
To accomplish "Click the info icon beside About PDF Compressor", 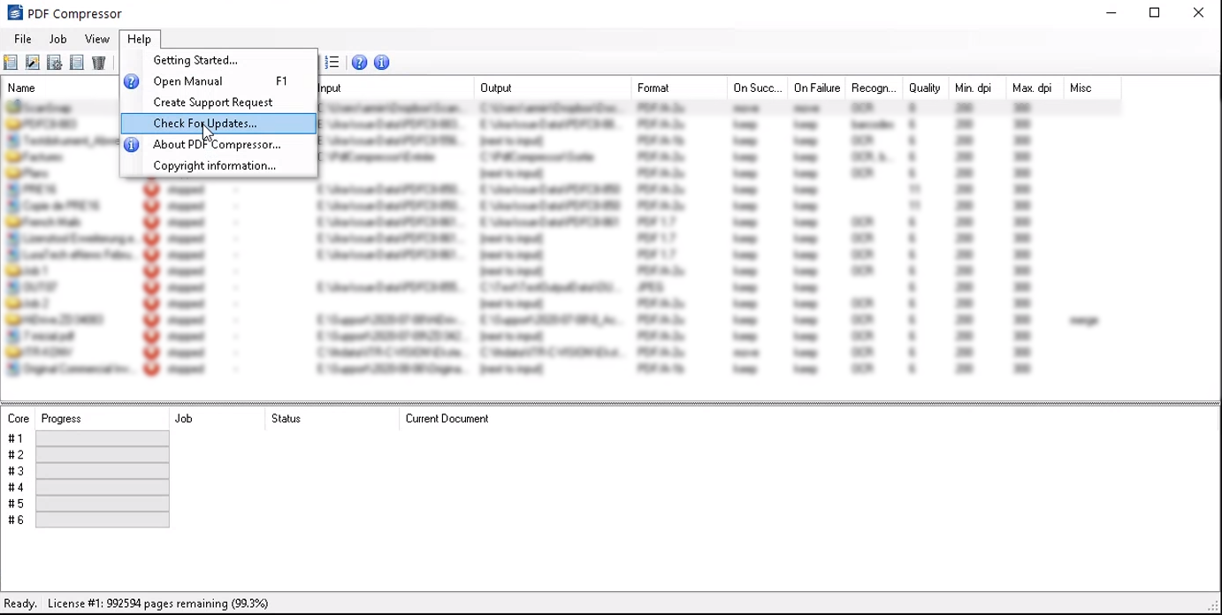I will pyautogui.click(x=132, y=144).
